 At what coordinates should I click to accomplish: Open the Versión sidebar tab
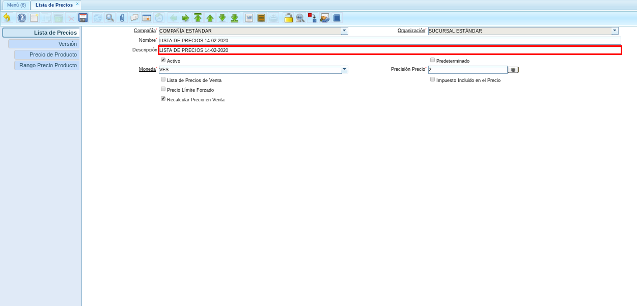(x=44, y=44)
